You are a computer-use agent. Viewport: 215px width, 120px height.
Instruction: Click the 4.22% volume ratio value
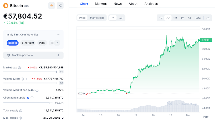[60, 90]
